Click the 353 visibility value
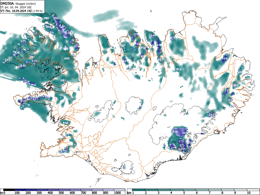The image size is (260, 195). (23, 41)
